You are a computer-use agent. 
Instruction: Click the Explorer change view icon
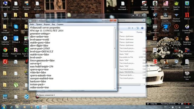tap(129, 28)
